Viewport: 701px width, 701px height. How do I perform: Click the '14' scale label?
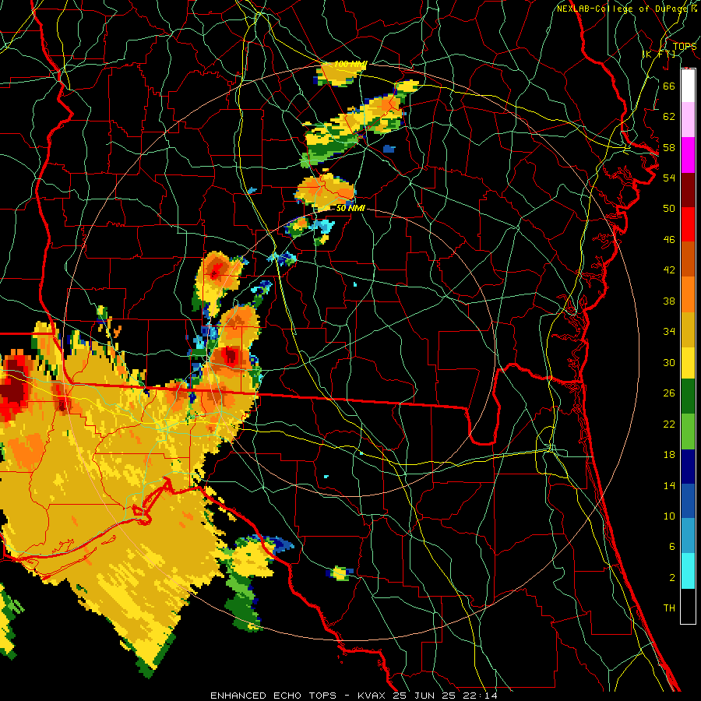click(x=669, y=485)
